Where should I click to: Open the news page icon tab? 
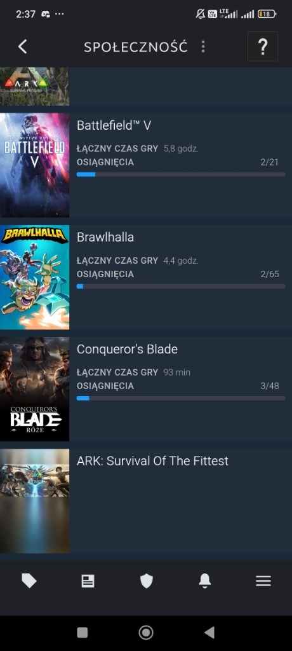pyautogui.click(x=88, y=581)
